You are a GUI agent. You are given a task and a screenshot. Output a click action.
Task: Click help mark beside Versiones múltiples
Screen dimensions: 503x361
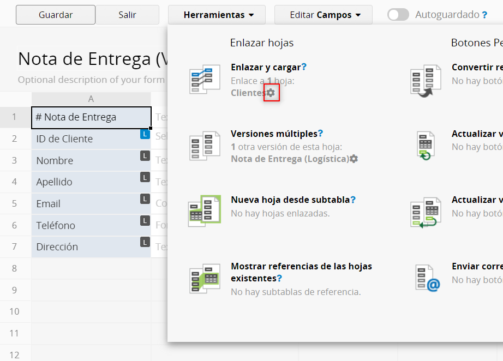321,134
